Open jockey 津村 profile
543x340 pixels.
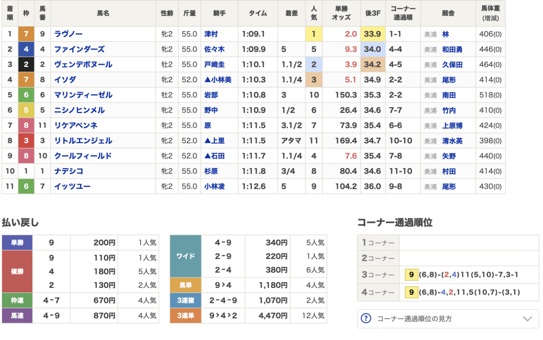211,34
